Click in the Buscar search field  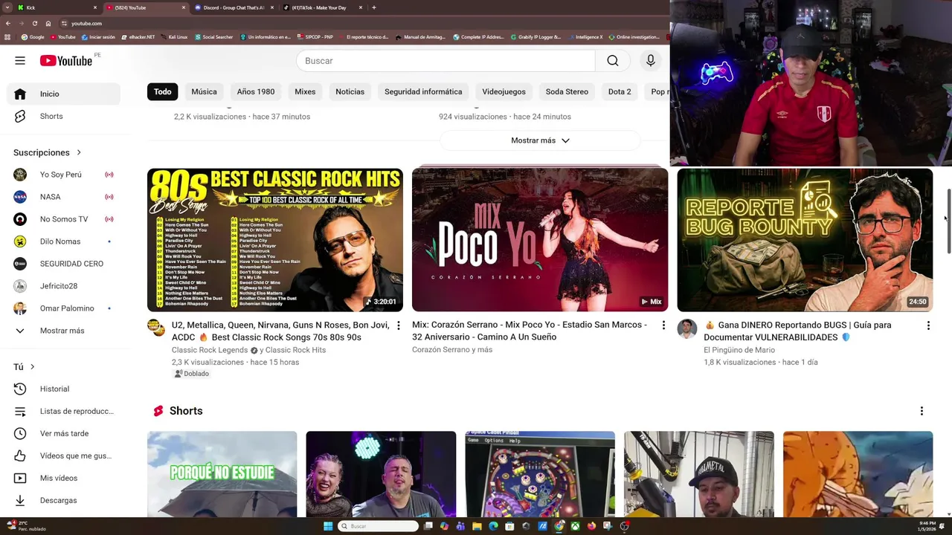pyautogui.click(x=446, y=61)
